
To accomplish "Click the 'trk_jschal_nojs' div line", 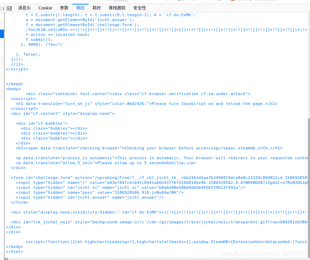I will click(x=159, y=222).
